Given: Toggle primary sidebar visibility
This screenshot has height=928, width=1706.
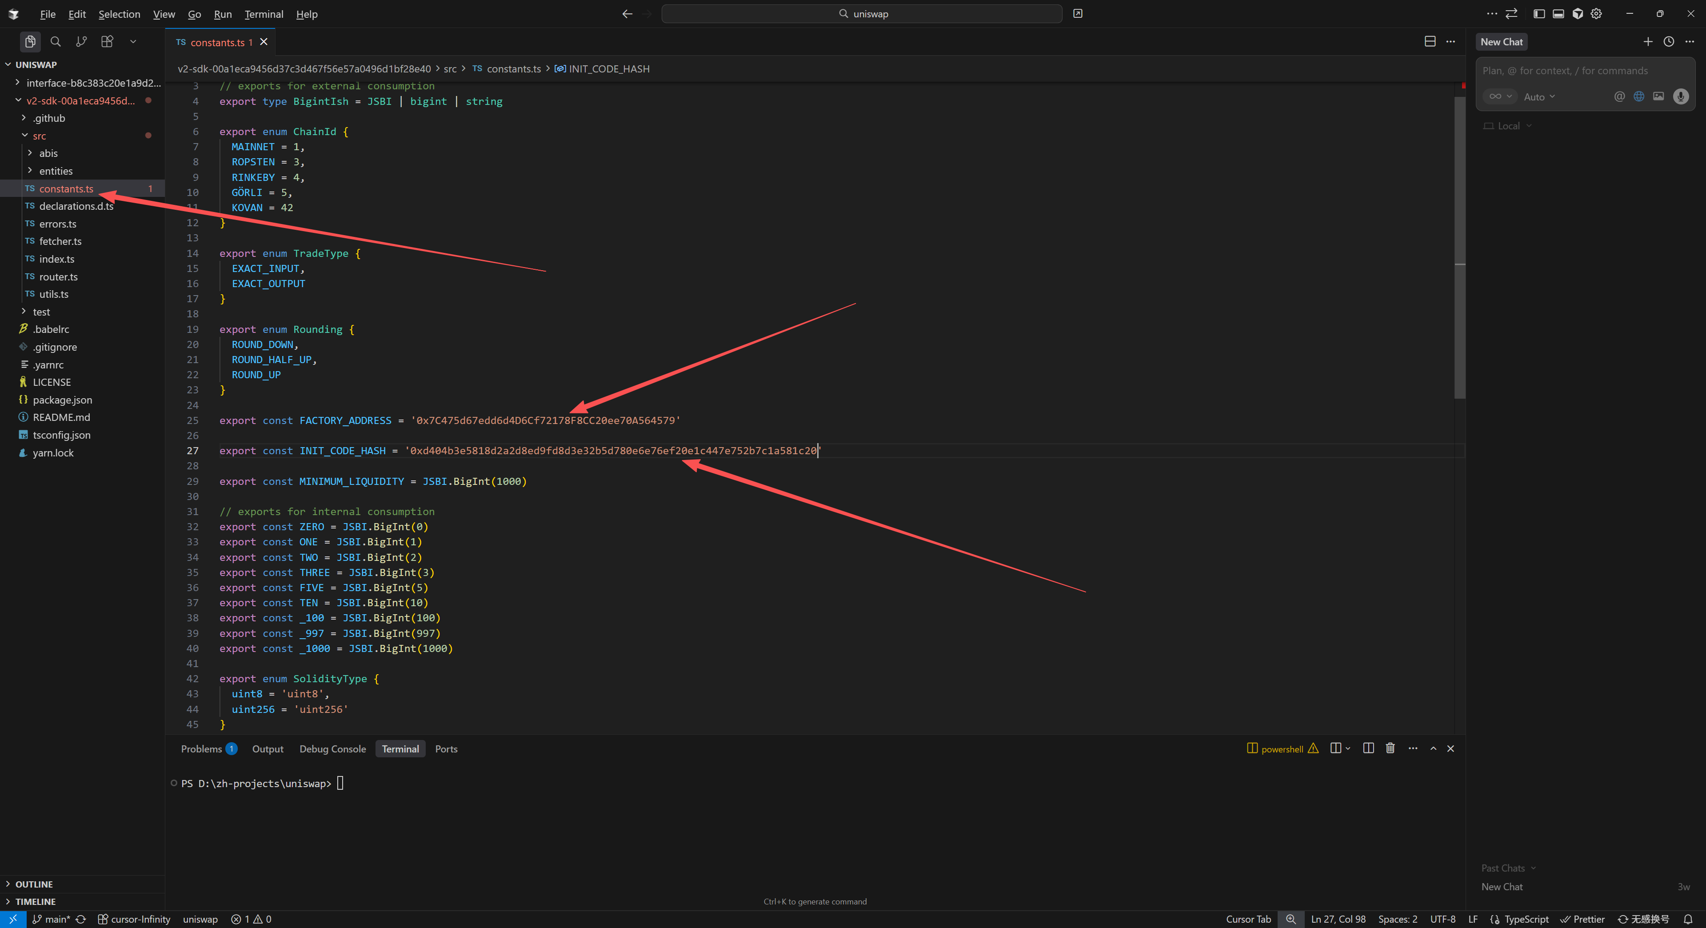Looking at the screenshot, I should 1539,14.
